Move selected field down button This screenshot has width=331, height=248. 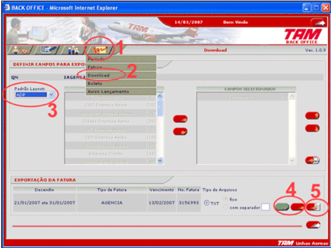tap(312, 128)
